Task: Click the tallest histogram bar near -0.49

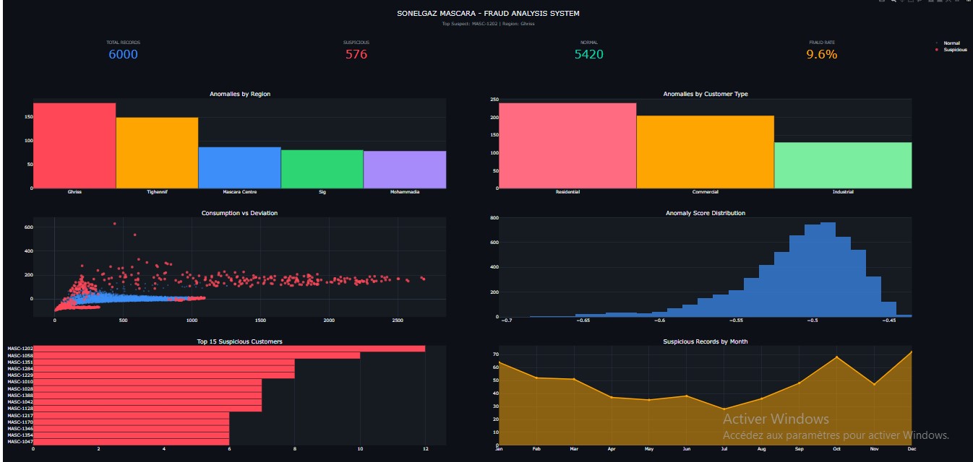Action: pos(828,269)
